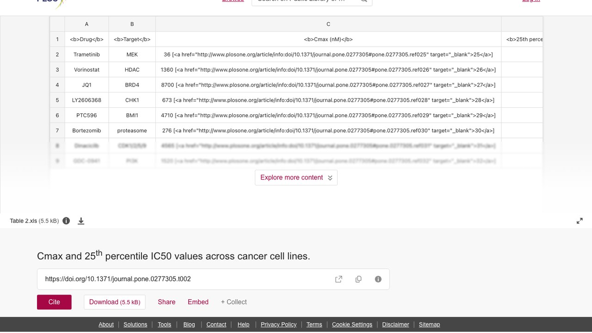Visit the Blog footer link
This screenshot has height=333, width=592.
coord(189,325)
